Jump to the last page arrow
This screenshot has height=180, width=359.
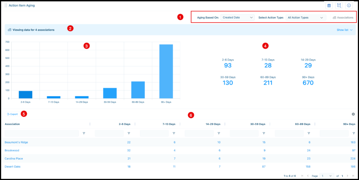[x=353, y=176]
